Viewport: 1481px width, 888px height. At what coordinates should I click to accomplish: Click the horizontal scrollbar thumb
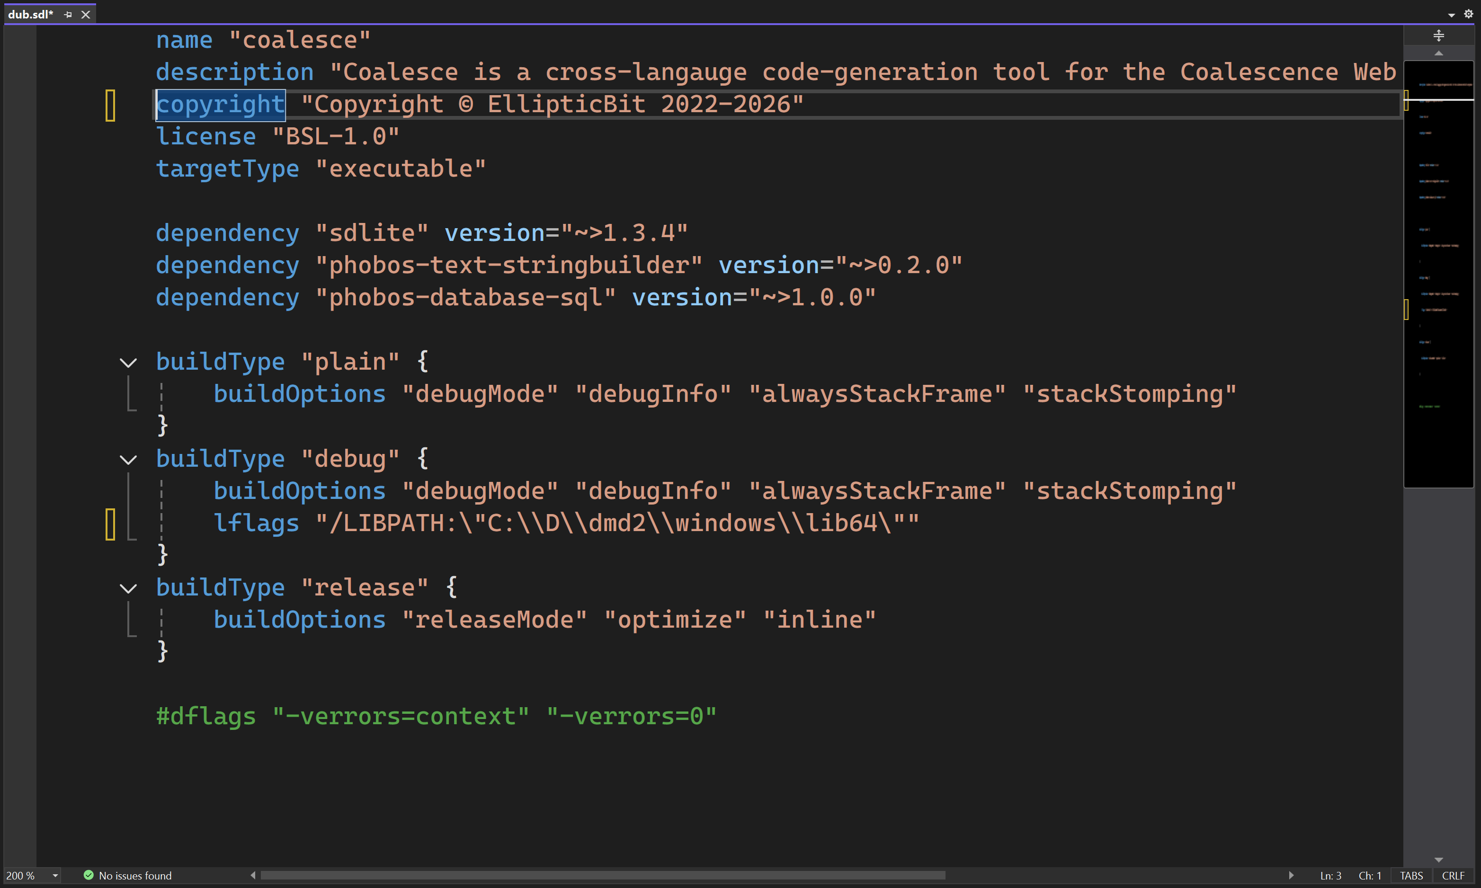click(x=603, y=875)
